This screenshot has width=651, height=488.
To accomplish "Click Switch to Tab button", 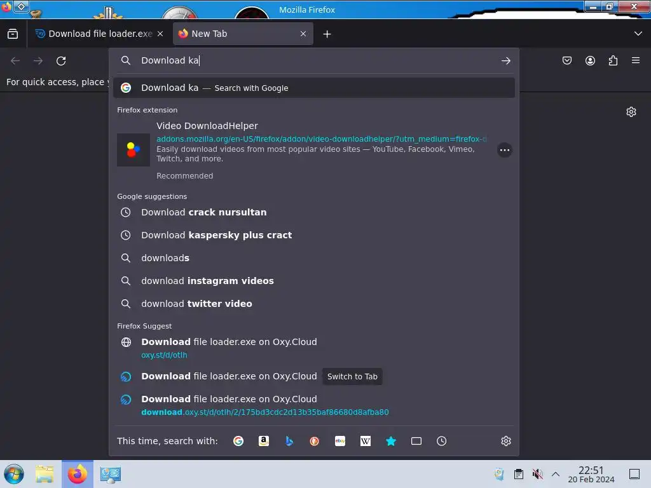I will (x=352, y=377).
